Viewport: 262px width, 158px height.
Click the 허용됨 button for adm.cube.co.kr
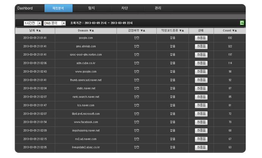point(201,63)
